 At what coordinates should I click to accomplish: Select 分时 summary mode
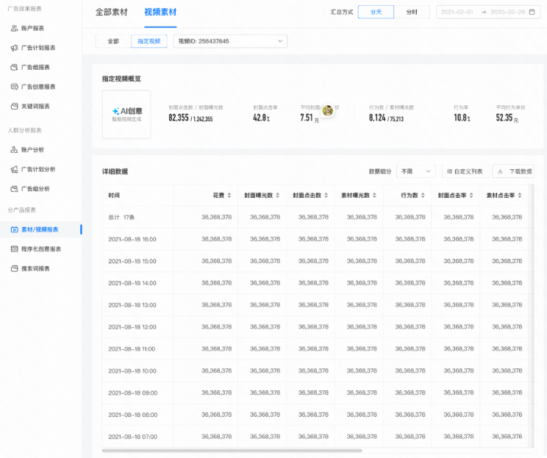click(x=412, y=12)
